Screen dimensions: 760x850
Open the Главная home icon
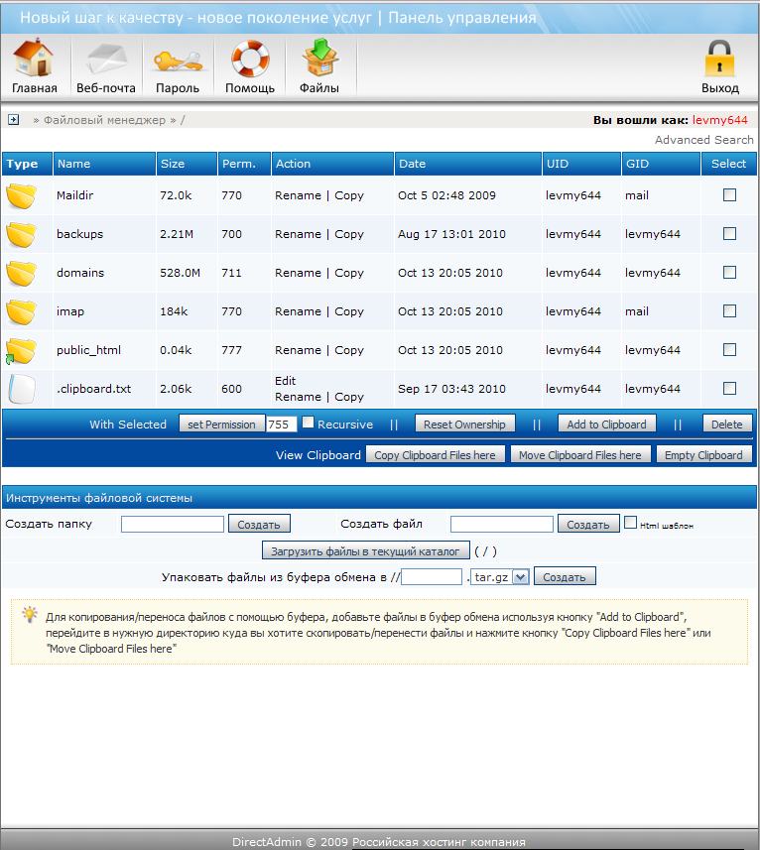[34, 58]
